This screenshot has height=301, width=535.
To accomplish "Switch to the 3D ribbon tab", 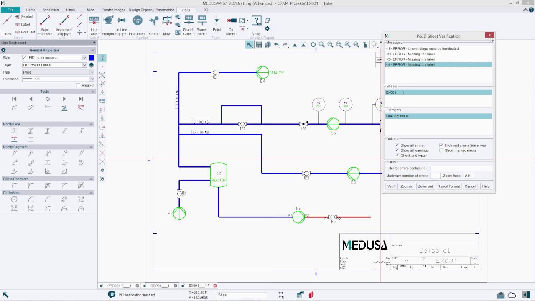I will tap(206, 10).
